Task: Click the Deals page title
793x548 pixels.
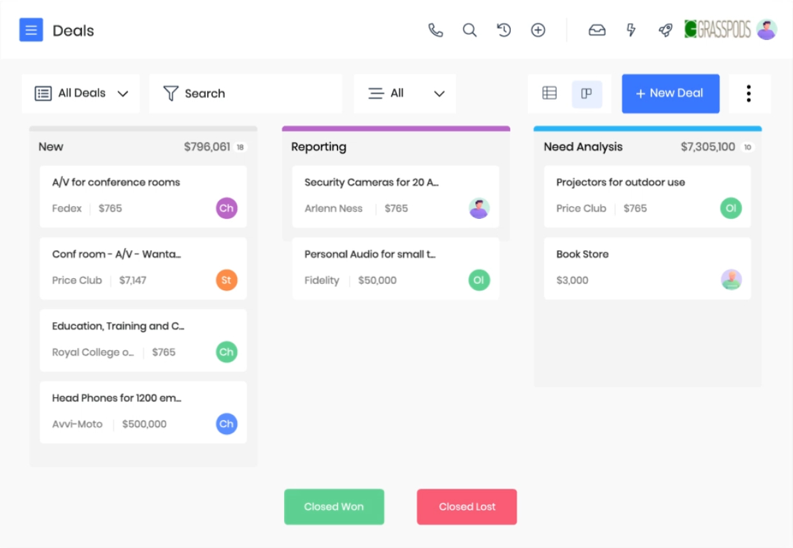Action: (x=73, y=31)
